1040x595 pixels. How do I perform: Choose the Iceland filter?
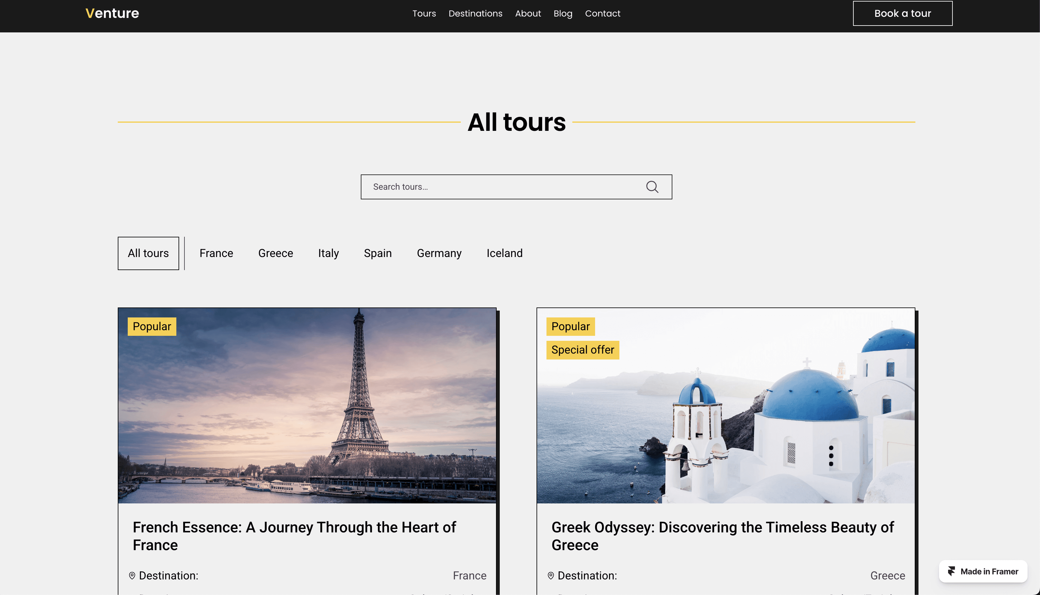tap(504, 253)
